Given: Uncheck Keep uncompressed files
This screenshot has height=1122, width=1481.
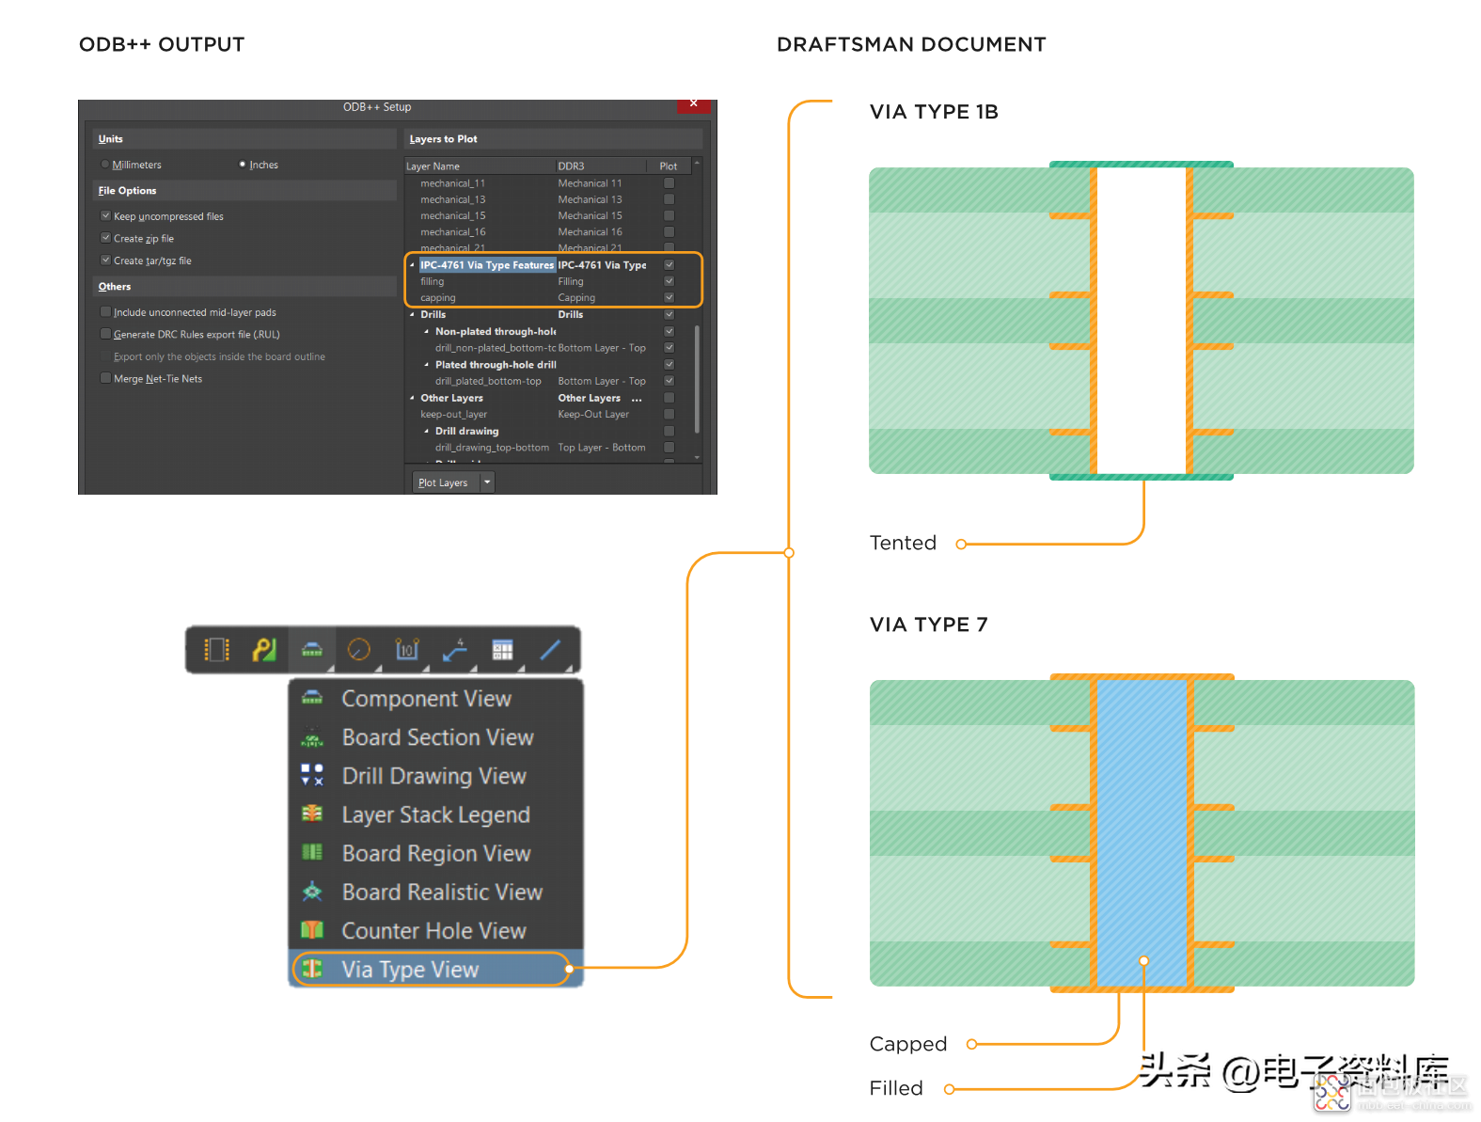Looking at the screenshot, I should pos(105,215).
